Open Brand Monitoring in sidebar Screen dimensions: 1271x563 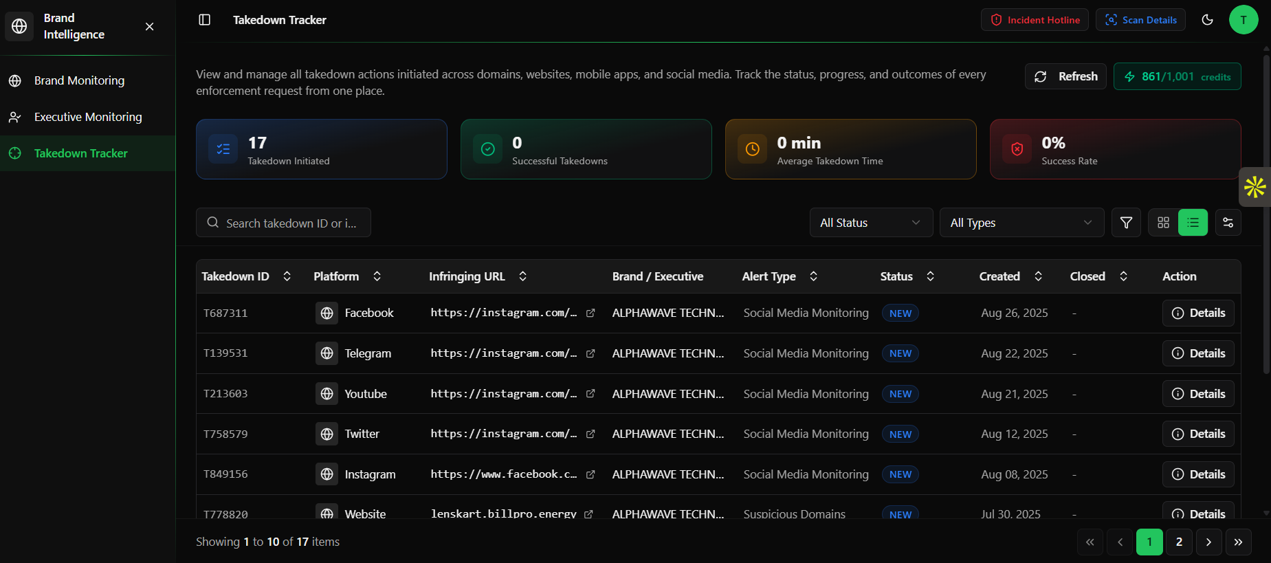point(80,80)
